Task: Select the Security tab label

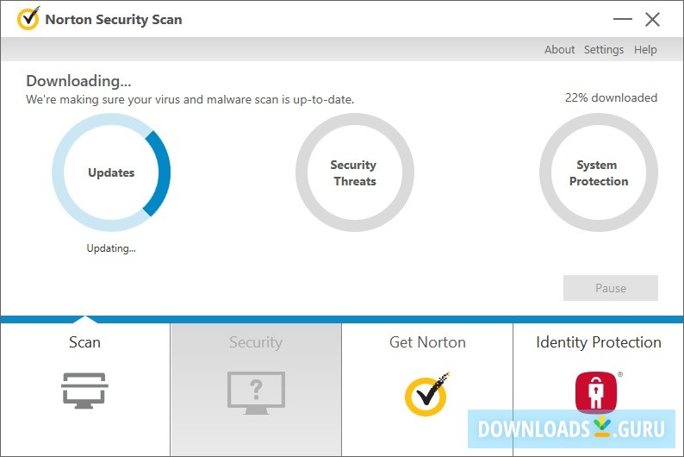Action: point(256,342)
